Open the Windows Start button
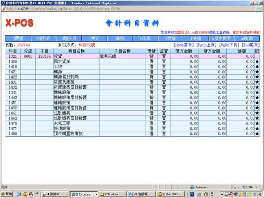This screenshot has width=264, height=198. (7, 194)
